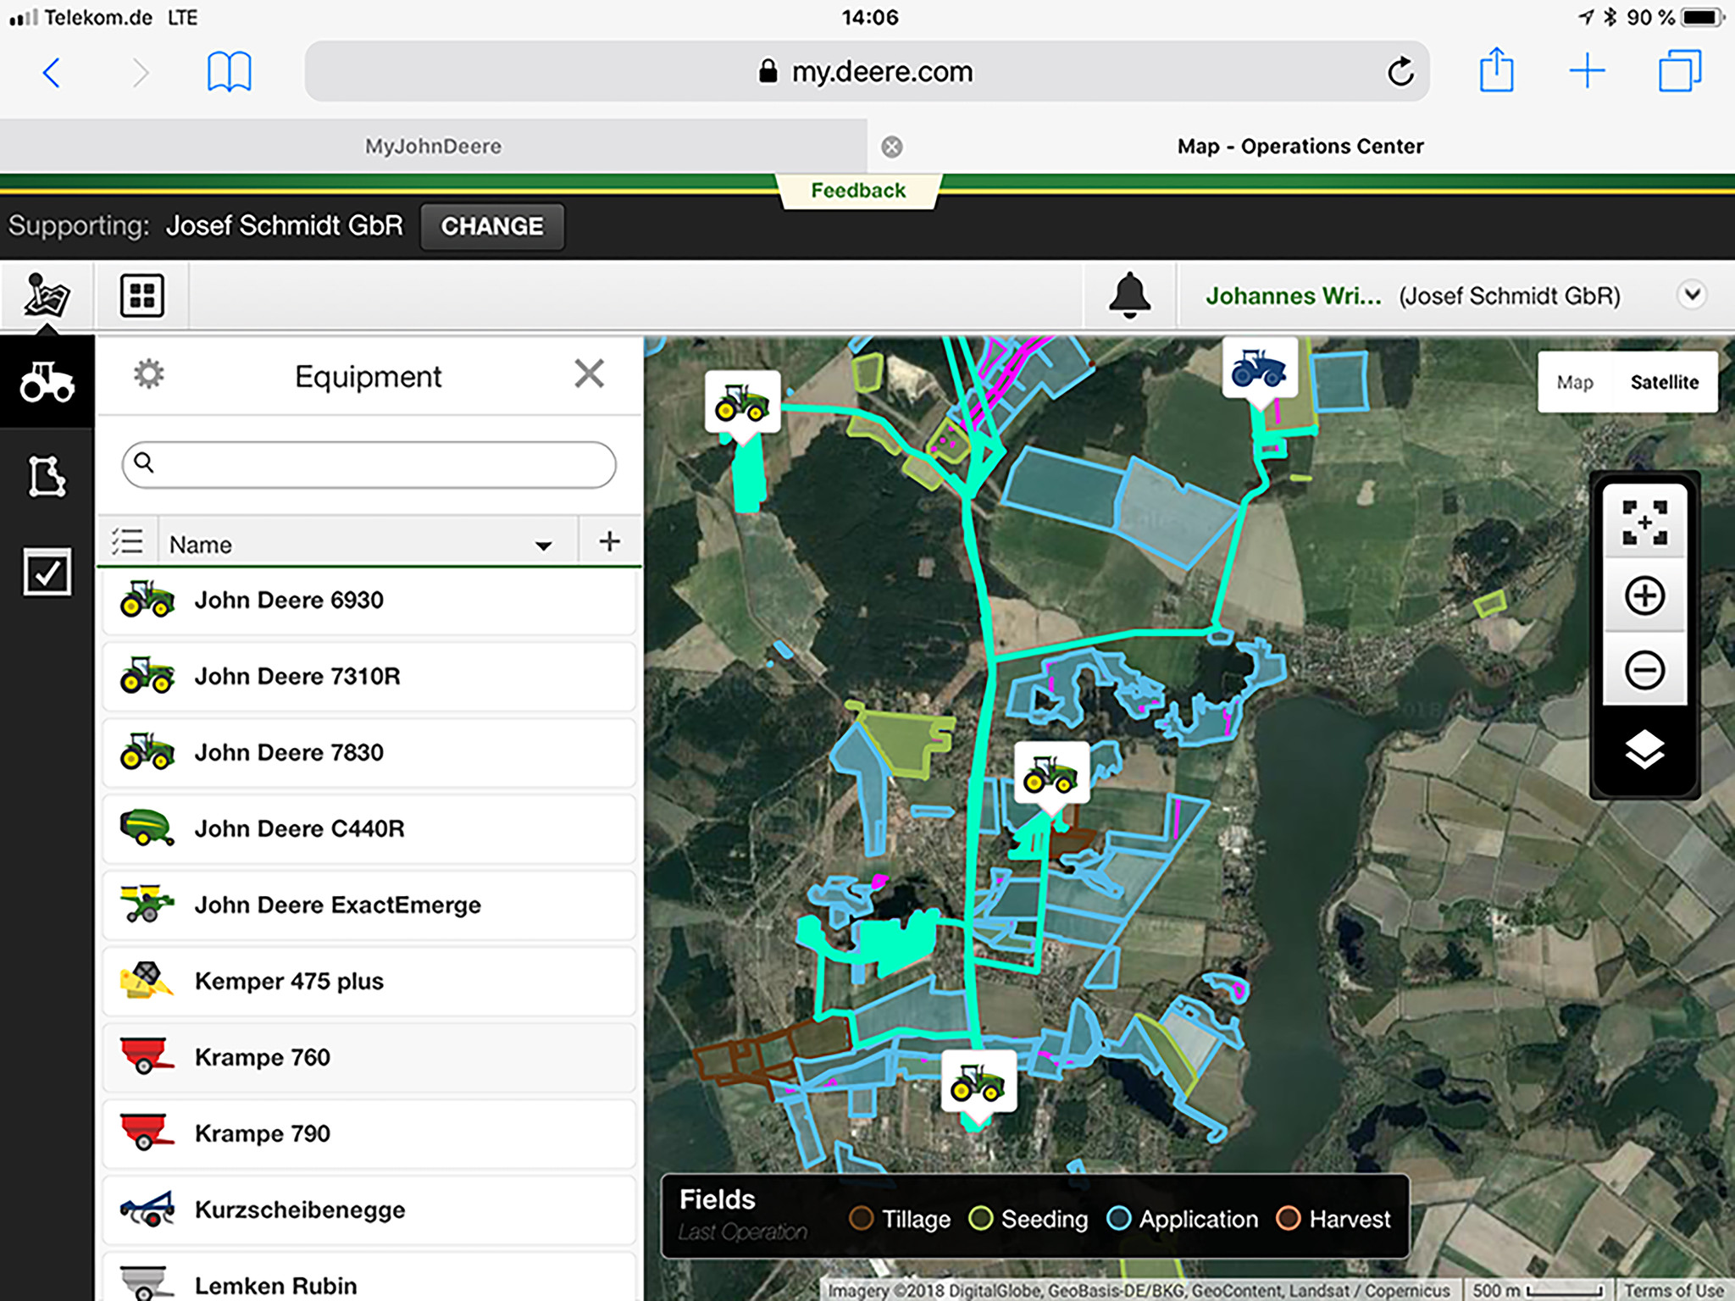This screenshot has width=1735, height=1301.
Task: Click the map layers stack icon
Action: pyautogui.click(x=1644, y=750)
